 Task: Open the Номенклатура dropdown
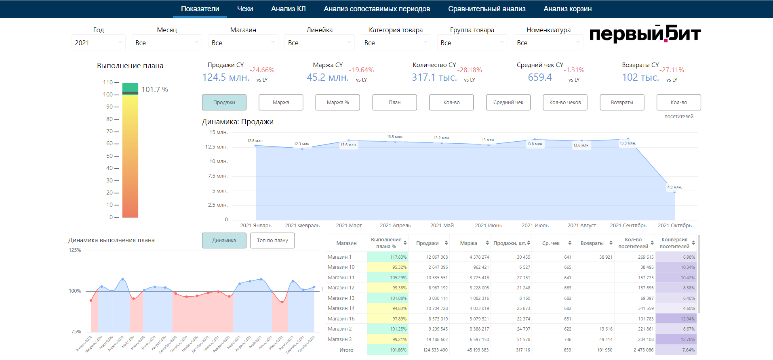(548, 42)
